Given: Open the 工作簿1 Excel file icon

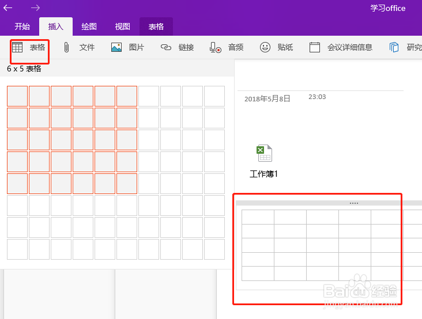Looking at the screenshot, I should 264,153.
